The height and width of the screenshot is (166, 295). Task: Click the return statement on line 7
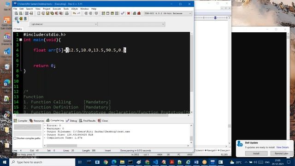tap(45, 65)
